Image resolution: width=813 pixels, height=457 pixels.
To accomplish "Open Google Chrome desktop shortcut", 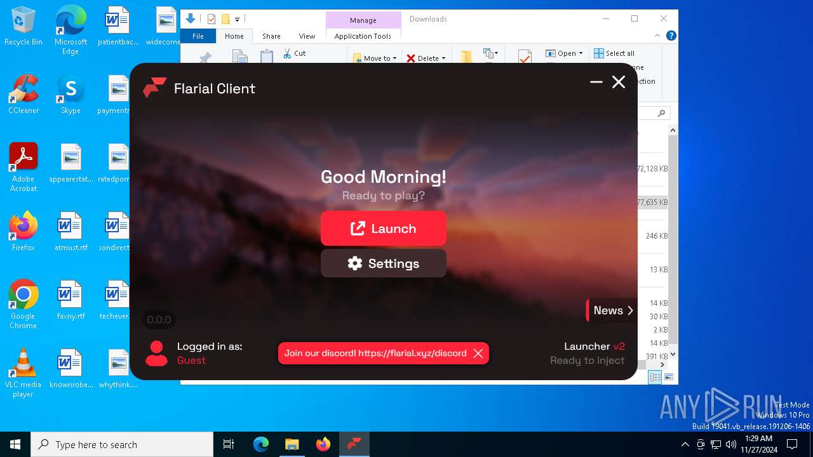I will pyautogui.click(x=24, y=304).
